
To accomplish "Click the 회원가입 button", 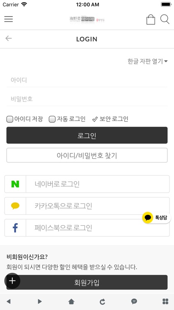I will tap(87, 282).
